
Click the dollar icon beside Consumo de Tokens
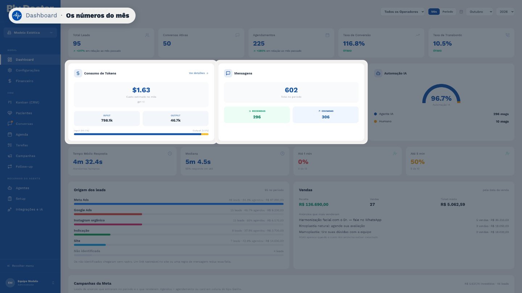click(78, 73)
